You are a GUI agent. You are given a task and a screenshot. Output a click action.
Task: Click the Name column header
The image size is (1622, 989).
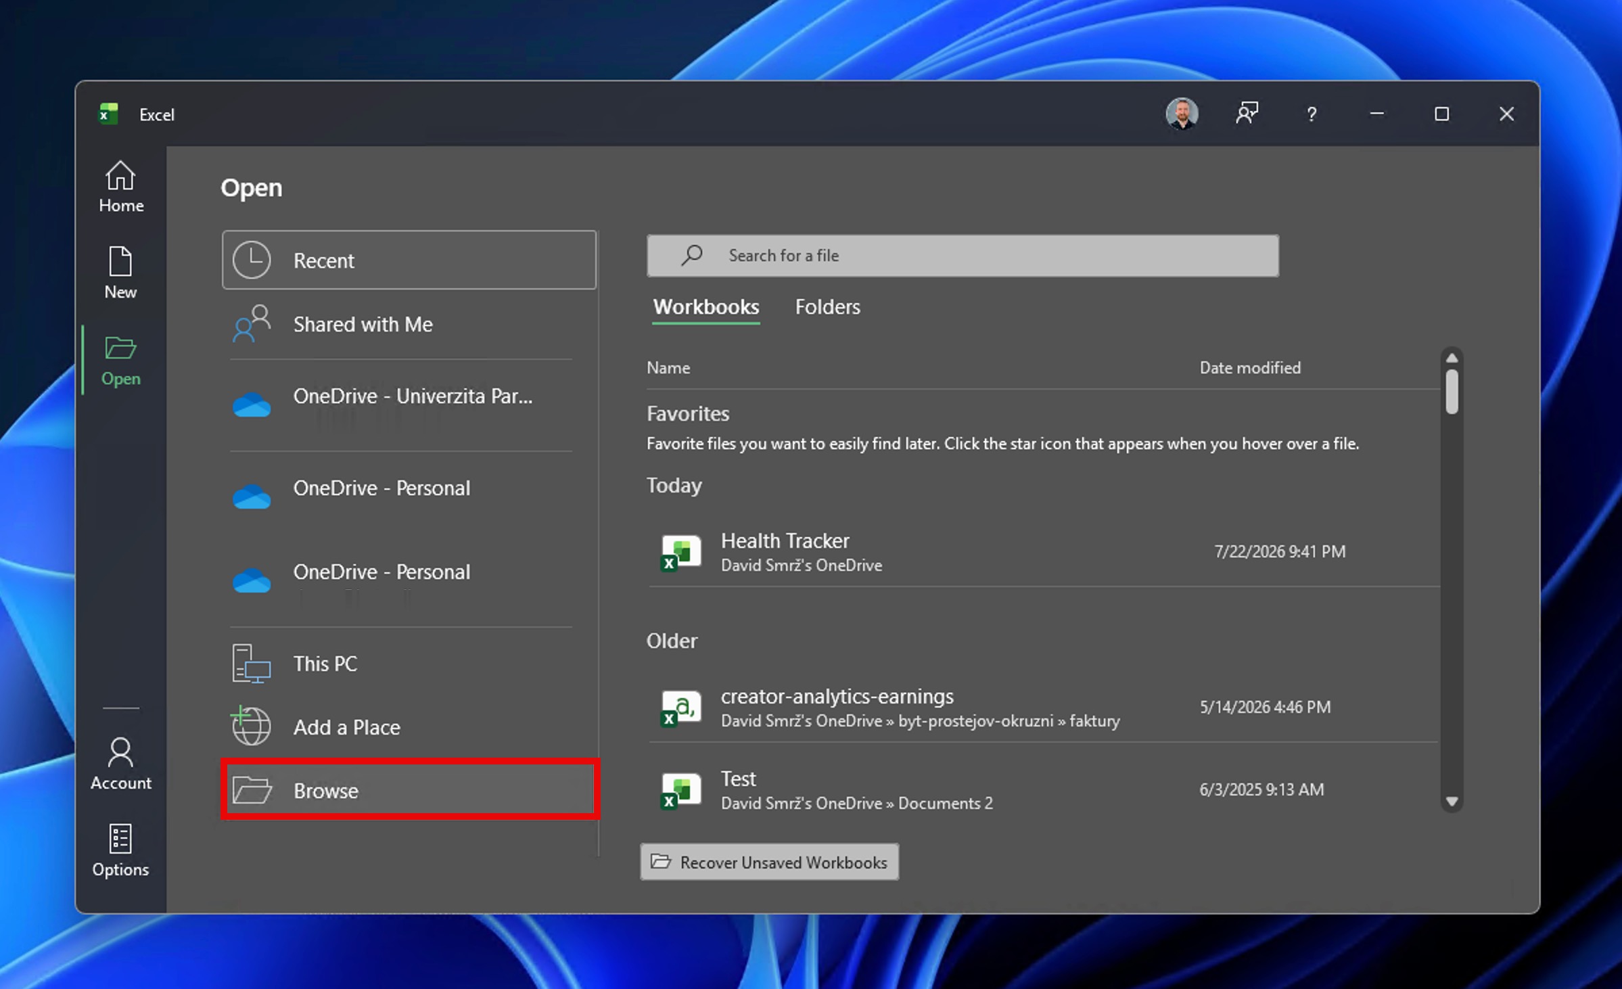(668, 367)
